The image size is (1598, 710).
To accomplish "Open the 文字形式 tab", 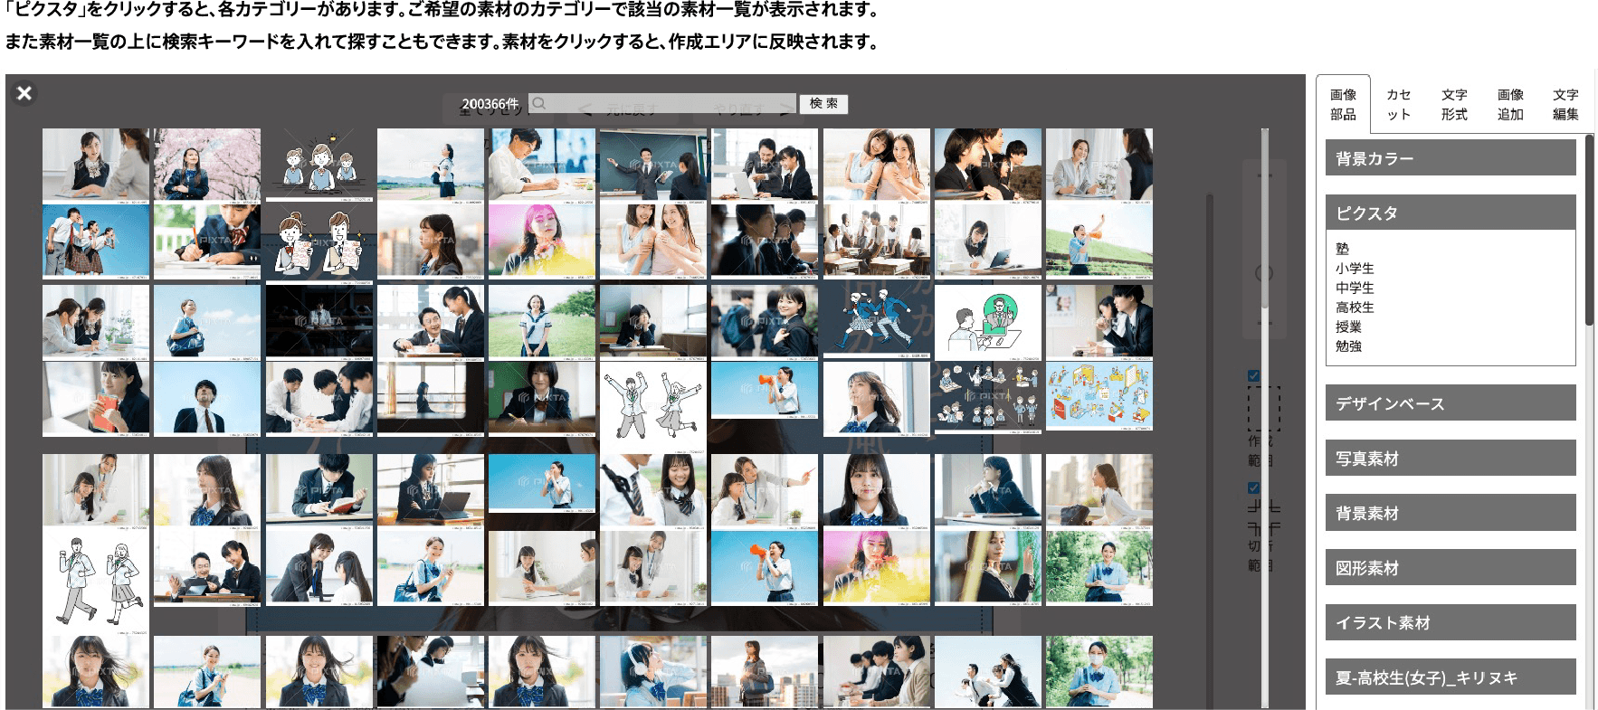I will 1454,104.
